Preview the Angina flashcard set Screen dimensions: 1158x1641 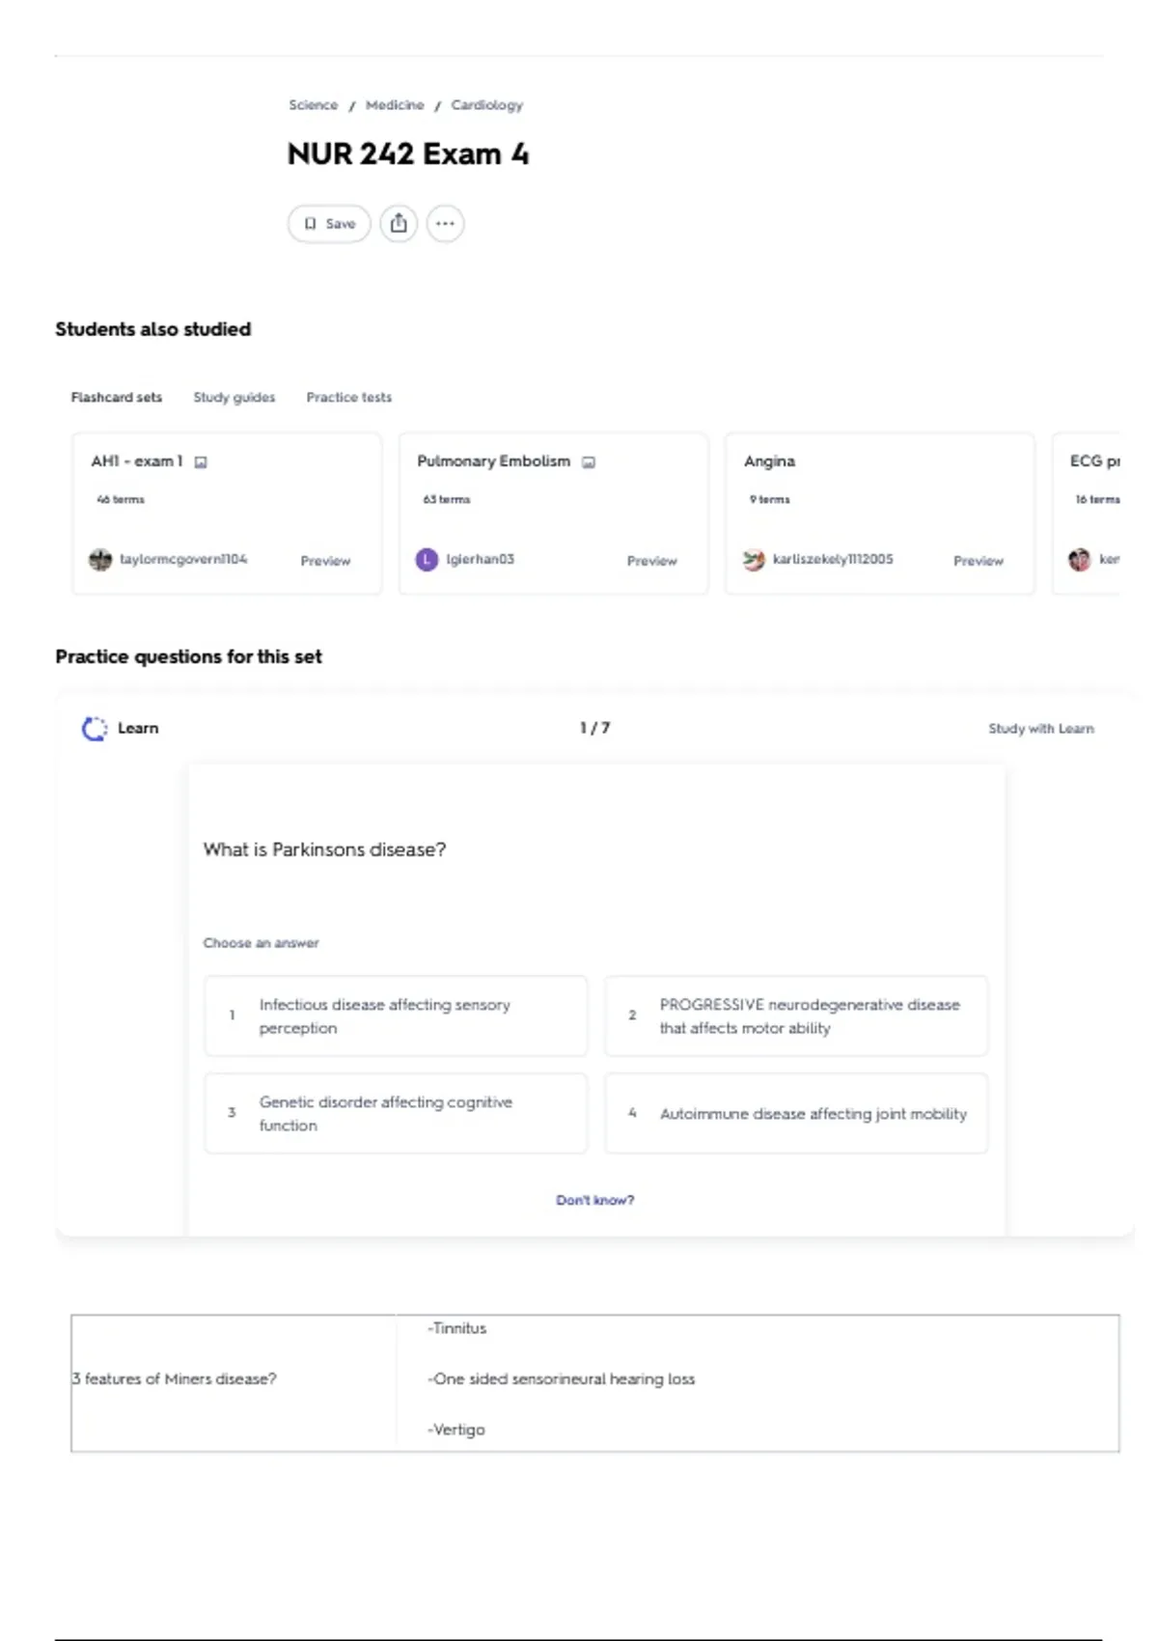point(979,561)
